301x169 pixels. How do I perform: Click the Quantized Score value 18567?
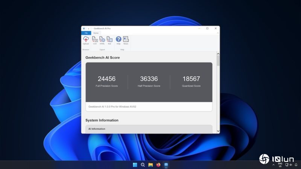coord(191,79)
